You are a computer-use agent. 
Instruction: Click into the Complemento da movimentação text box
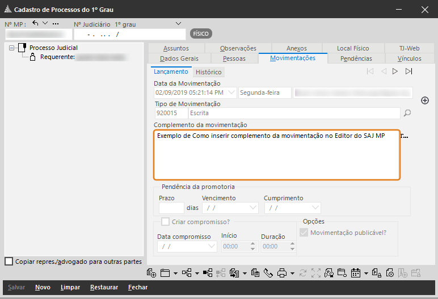pyautogui.click(x=276, y=155)
